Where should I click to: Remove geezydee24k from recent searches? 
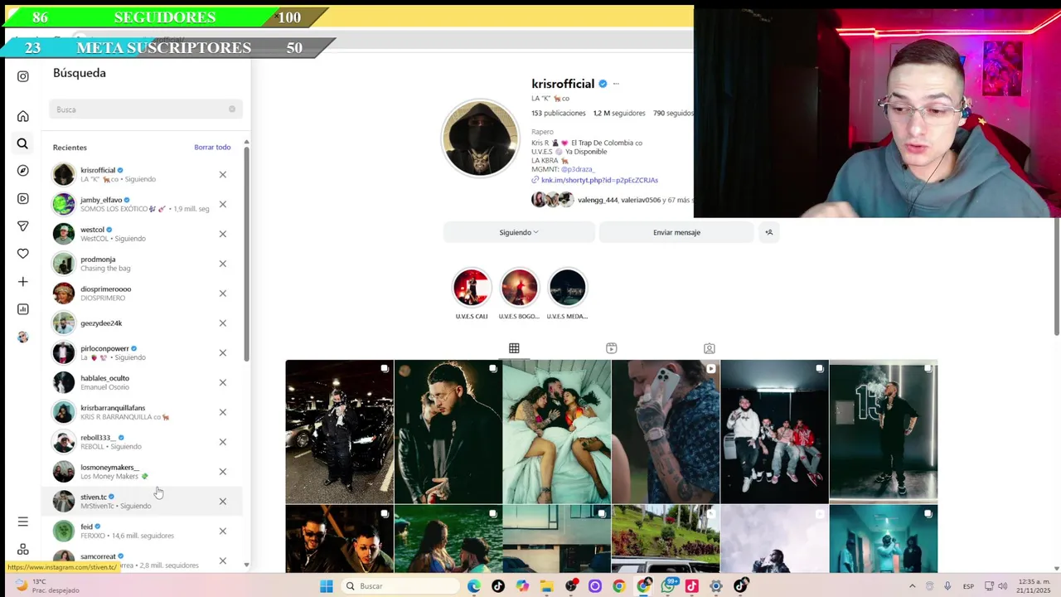pos(222,323)
